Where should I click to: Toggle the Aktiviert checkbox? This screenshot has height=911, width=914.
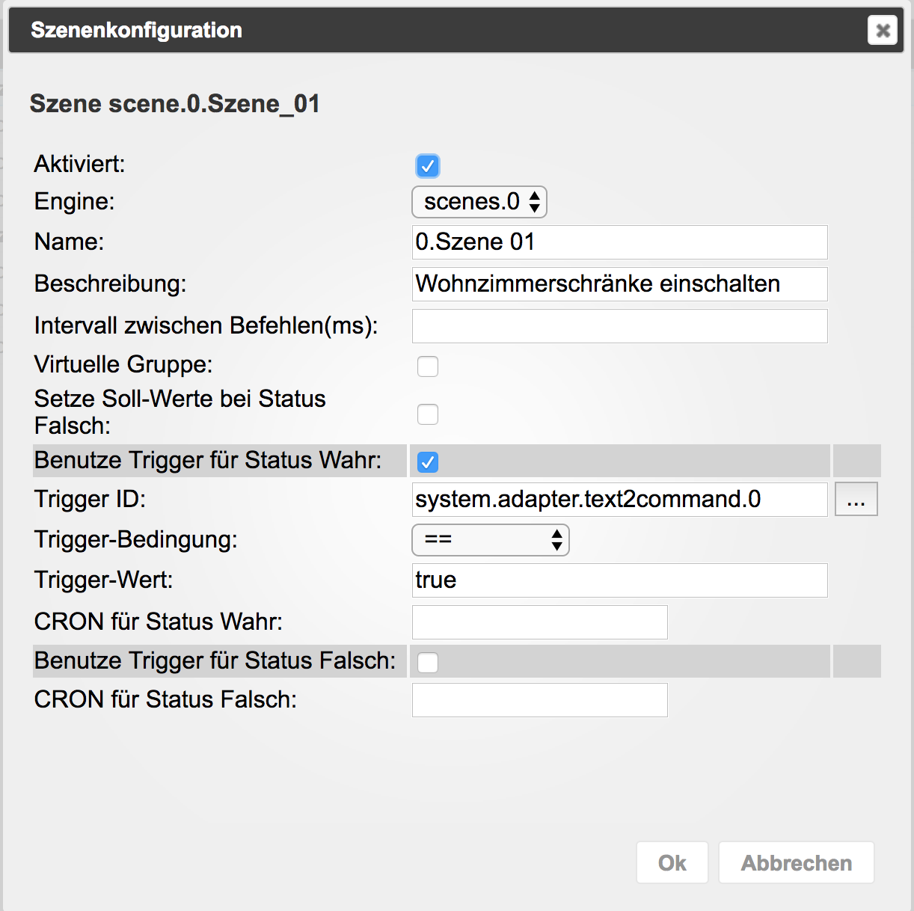[428, 166]
